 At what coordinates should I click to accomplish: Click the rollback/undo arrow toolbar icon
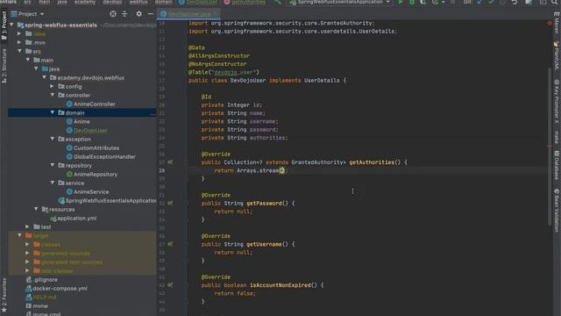coord(515,2)
